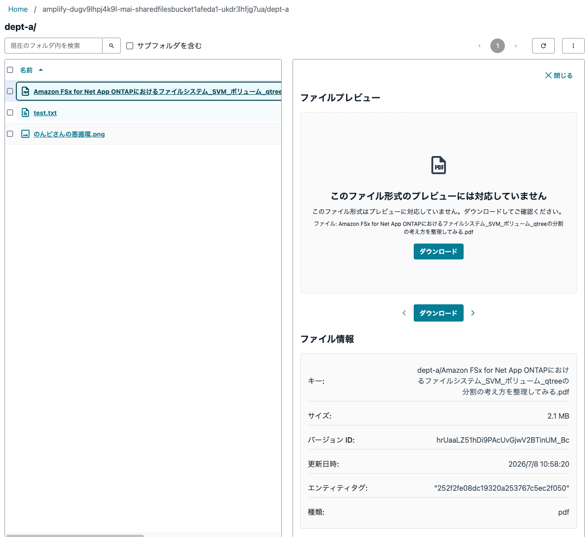Go to previous page of file list
The width and height of the screenshot is (587, 537).
click(x=479, y=46)
